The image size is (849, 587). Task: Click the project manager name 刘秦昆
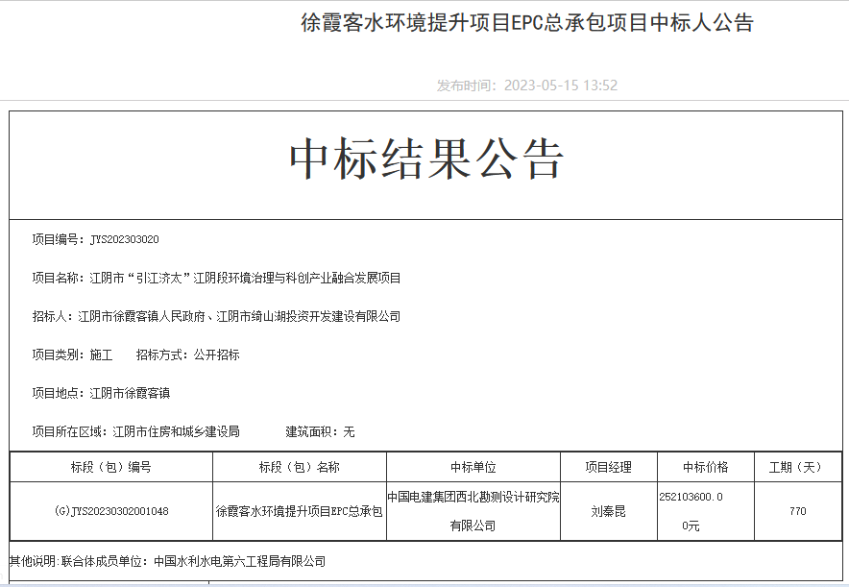click(609, 511)
